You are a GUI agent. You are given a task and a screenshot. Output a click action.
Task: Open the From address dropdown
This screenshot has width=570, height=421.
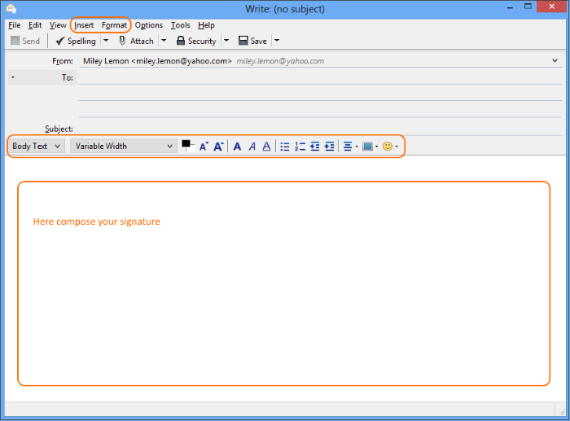(x=555, y=61)
